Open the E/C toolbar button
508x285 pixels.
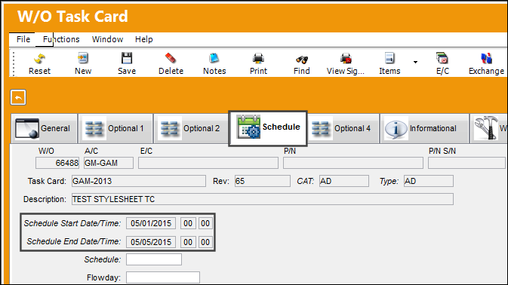click(442, 59)
